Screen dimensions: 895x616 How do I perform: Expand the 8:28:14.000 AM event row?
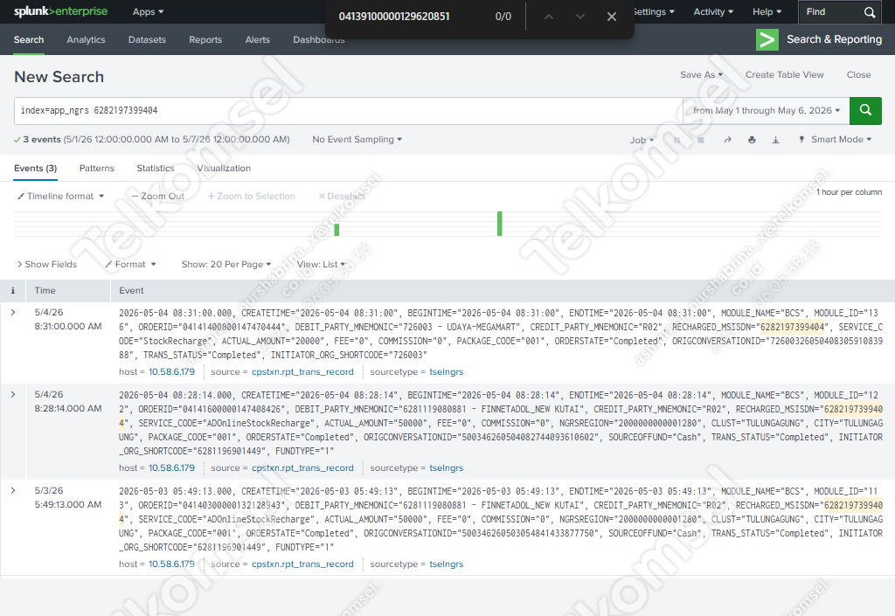click(13, 395)
